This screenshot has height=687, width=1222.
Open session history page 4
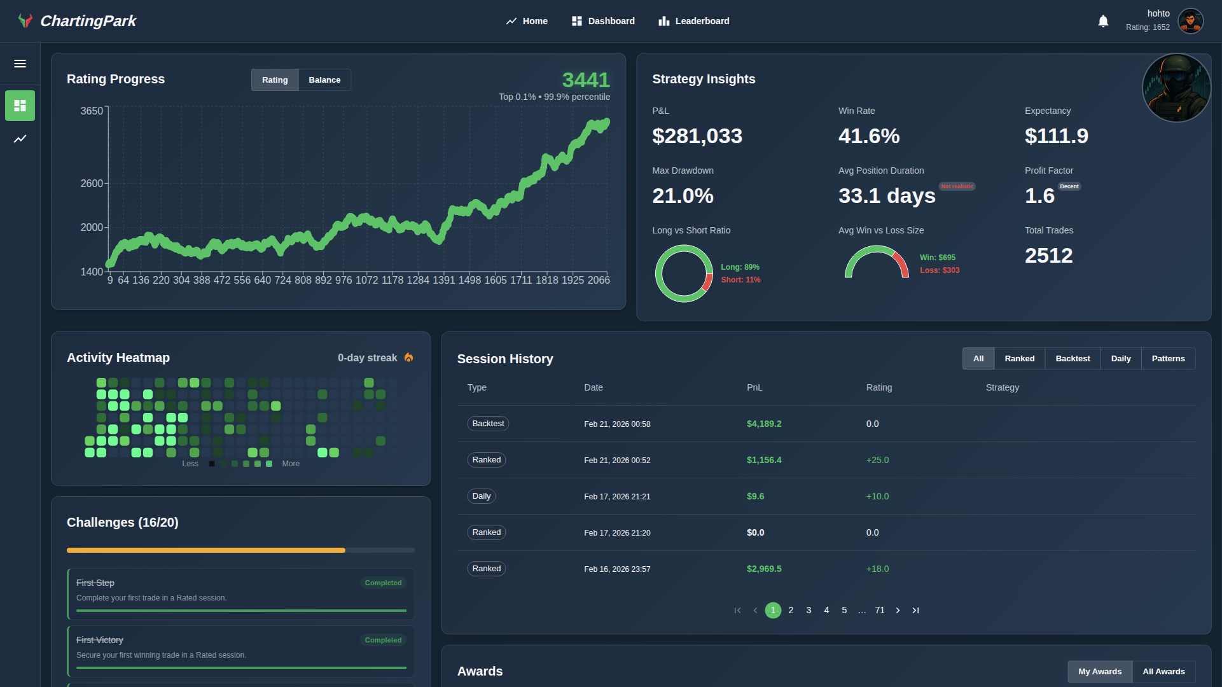(826, 610)
